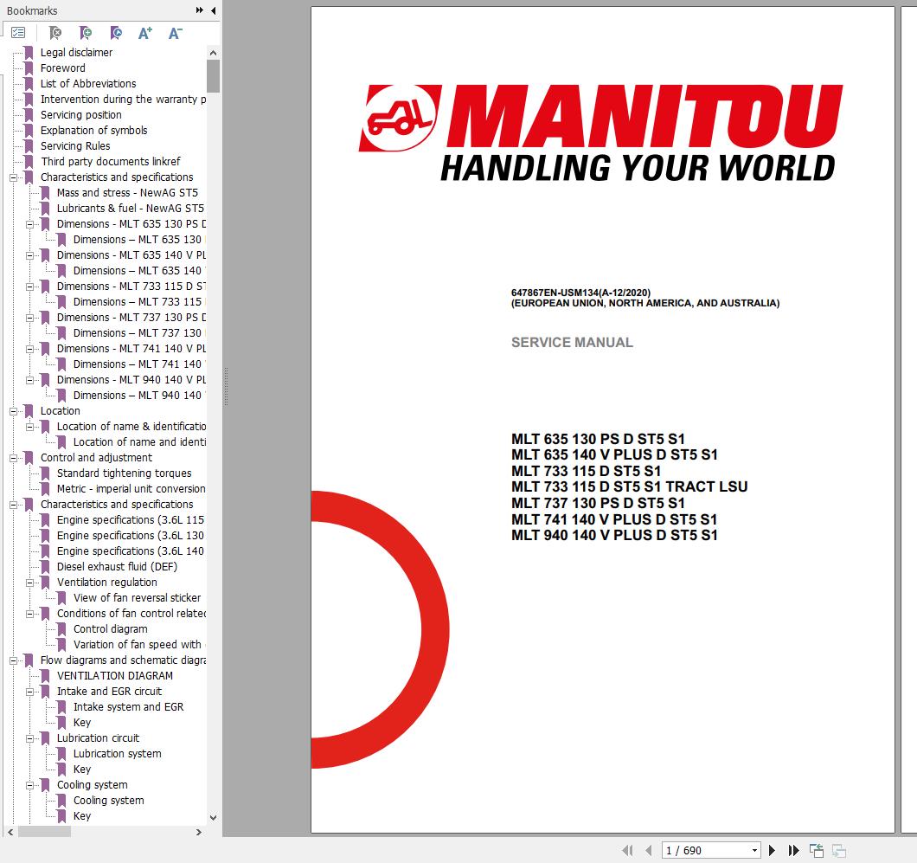Click the bookmarks horizontal scrollbar thumb
Screen dimensions: 917x863
tap(44, 831)
